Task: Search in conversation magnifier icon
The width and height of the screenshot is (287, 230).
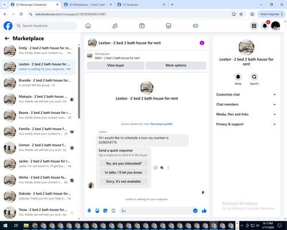Action: pos(254,77)
